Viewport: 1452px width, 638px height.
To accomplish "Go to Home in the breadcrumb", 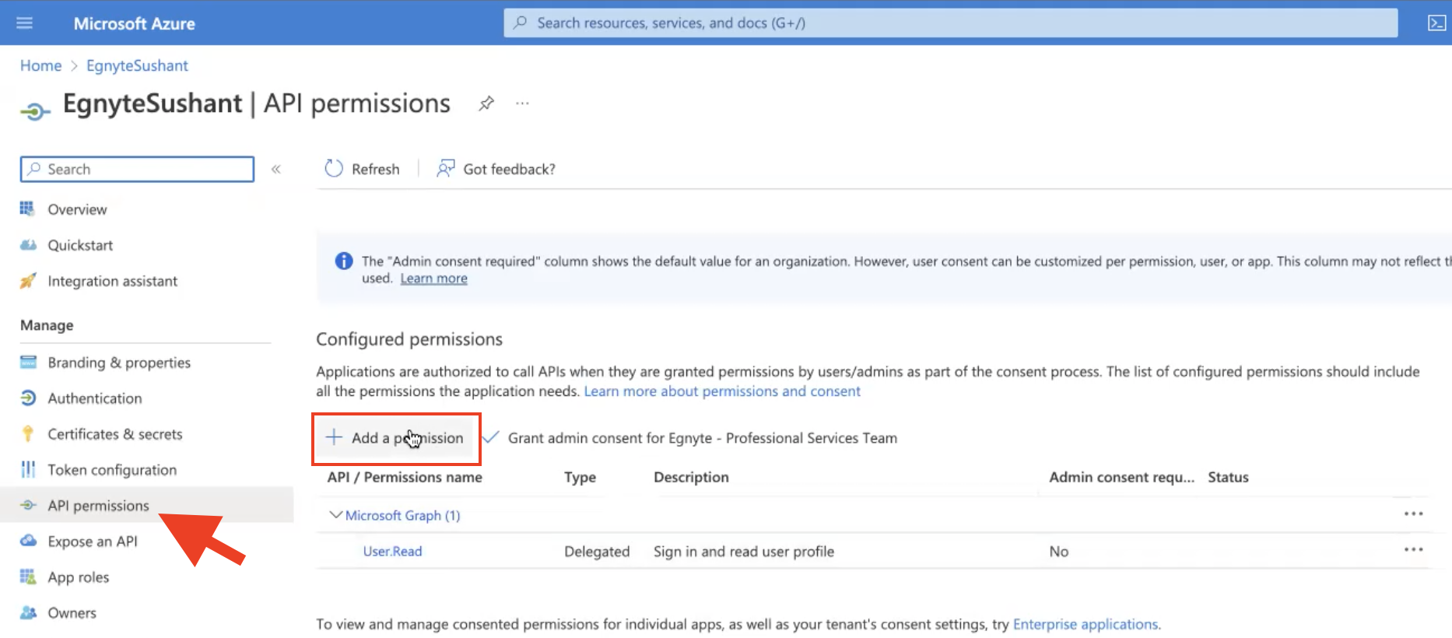I will tap(40, 65).
